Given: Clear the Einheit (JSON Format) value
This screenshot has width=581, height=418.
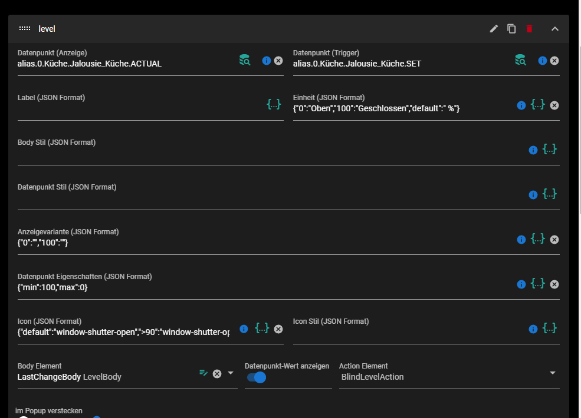Looking at the screenshot, I should [554, 105].
